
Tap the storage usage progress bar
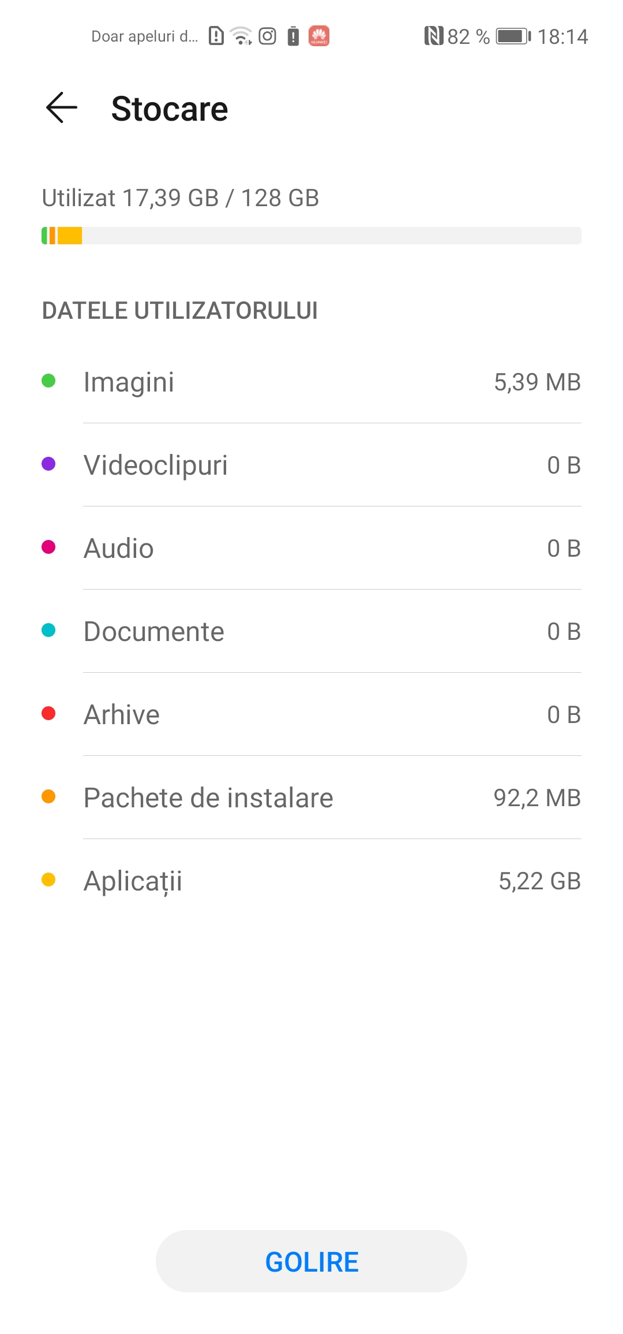pyautogui.click(x=311, y=236)
